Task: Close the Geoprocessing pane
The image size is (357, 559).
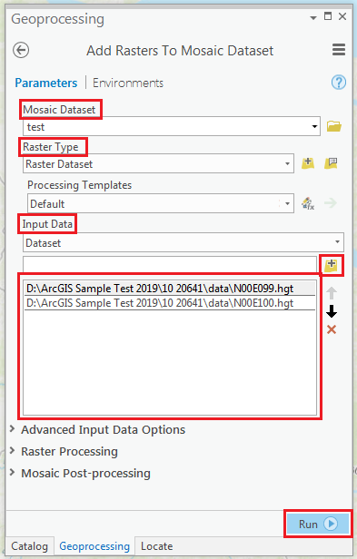Action: pos(342,16)
